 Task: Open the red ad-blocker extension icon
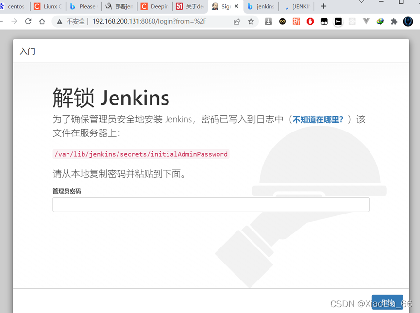[x=310, y=21]
